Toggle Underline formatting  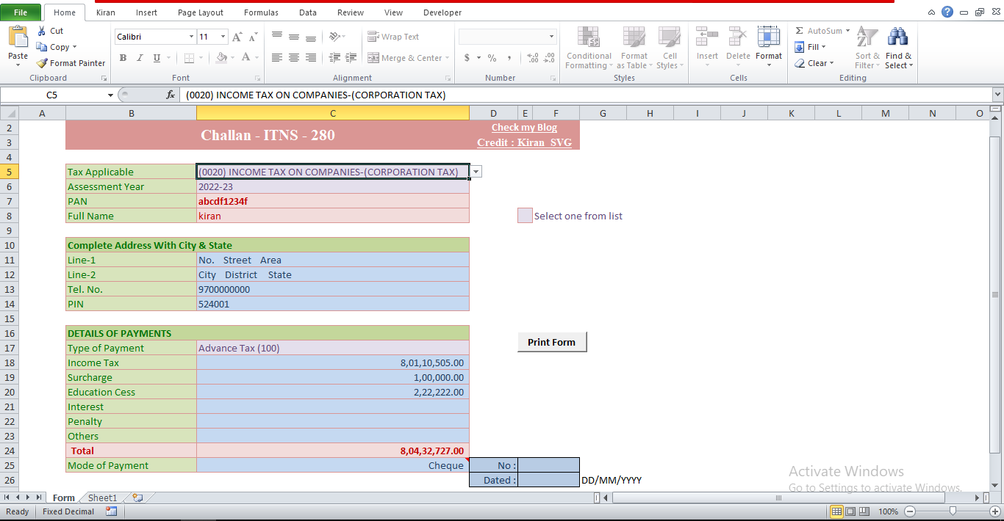[155, 57]
